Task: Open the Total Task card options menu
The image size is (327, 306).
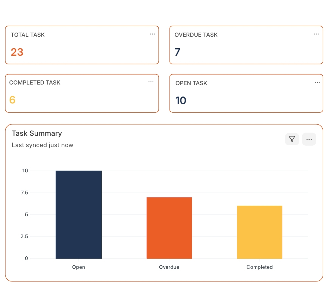Action: [x=152, y=34]
